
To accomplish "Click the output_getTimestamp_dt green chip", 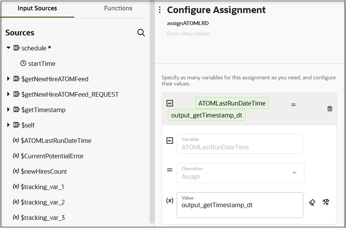I will [x=207, y=115].
